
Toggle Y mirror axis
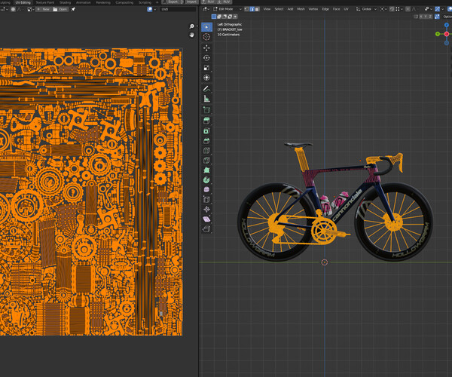[426, 17]
